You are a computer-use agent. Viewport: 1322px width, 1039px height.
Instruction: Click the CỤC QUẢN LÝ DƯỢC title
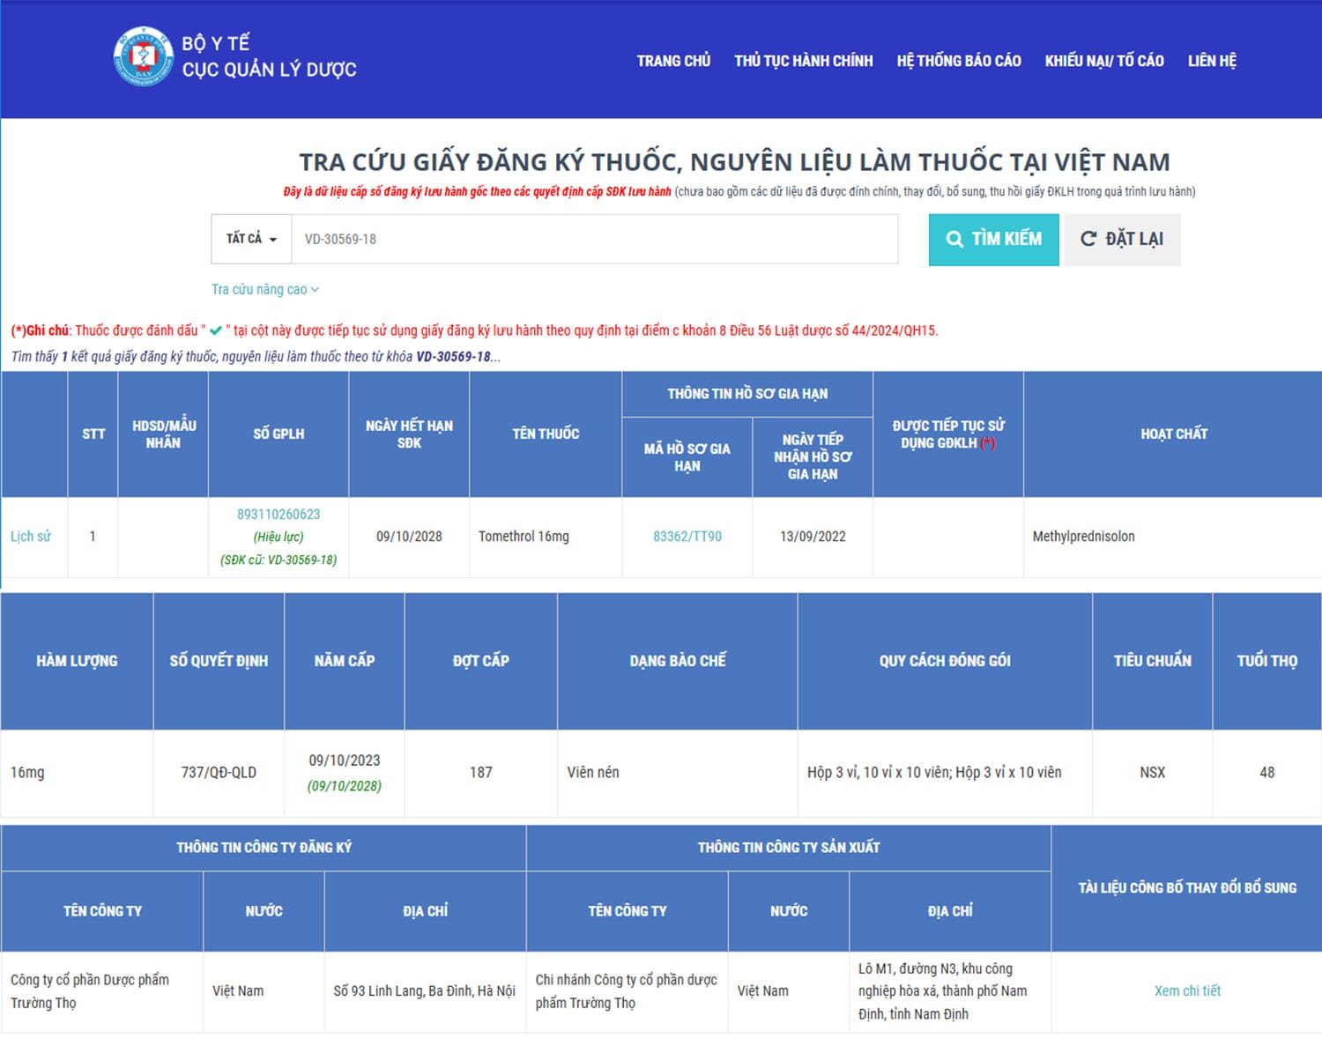pos(270,70)
